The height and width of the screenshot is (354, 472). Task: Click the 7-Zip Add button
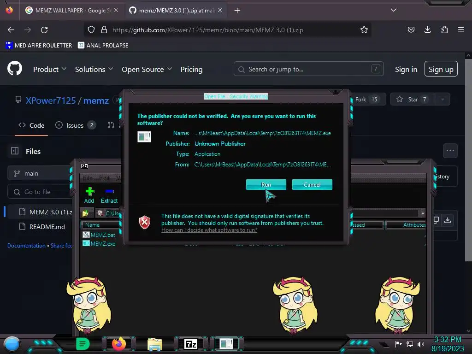[89, 195]
